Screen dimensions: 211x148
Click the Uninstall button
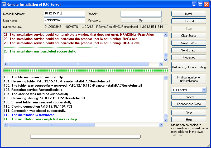(189, 21)
